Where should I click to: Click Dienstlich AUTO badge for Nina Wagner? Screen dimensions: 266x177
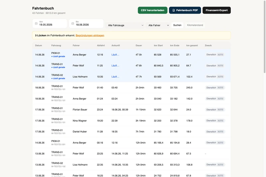point(215,121)
